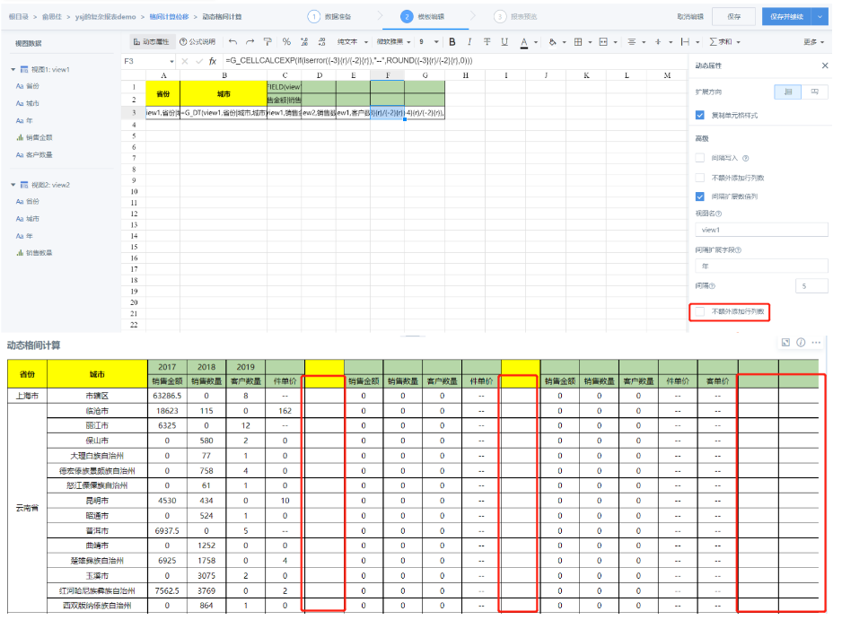
Task: Click the strikethrough text icon
Action: point(487,42)
